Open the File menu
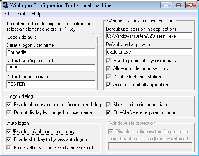 pos(8,14)
